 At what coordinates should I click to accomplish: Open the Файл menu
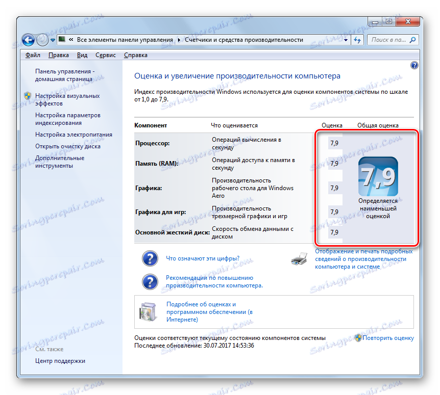click(x=33, y=55)
